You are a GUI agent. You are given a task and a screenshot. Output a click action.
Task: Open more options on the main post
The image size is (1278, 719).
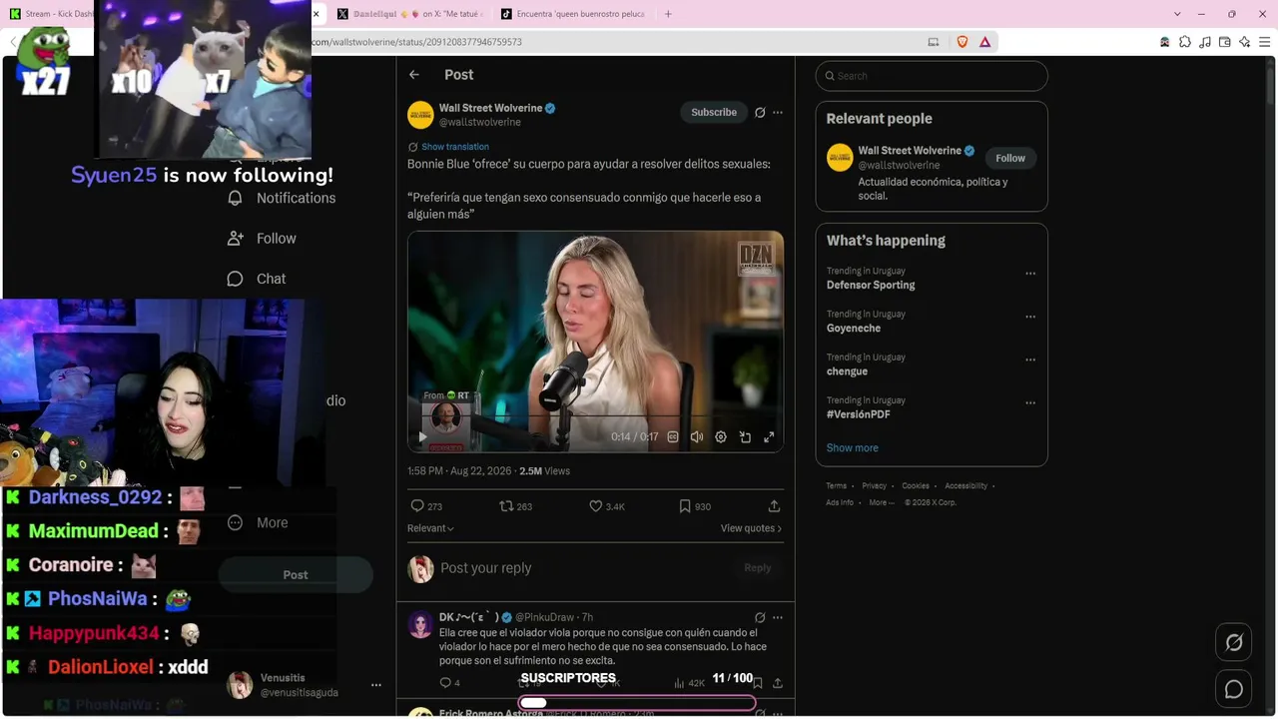click(x=778, y=113)
